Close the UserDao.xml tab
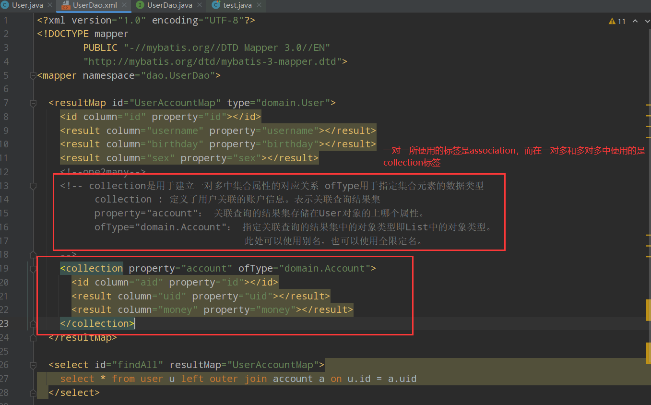The width and height of the screenshot is (651, 405). [x=124, y=6]
